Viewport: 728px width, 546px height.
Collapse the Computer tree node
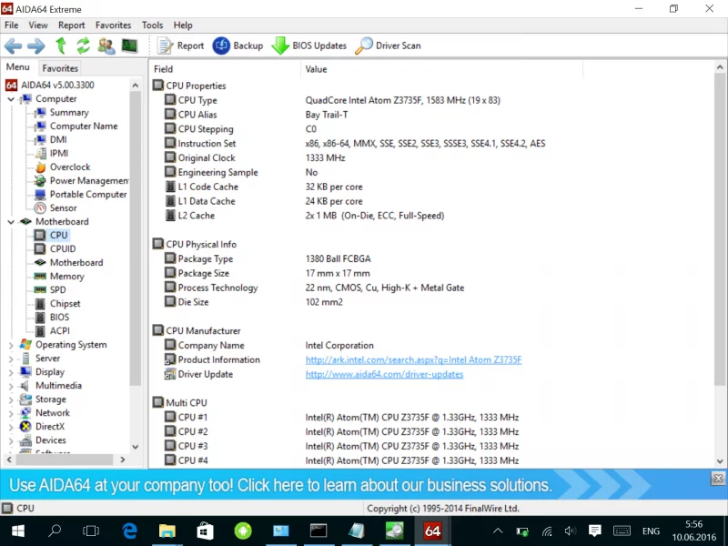pos(11,99)
